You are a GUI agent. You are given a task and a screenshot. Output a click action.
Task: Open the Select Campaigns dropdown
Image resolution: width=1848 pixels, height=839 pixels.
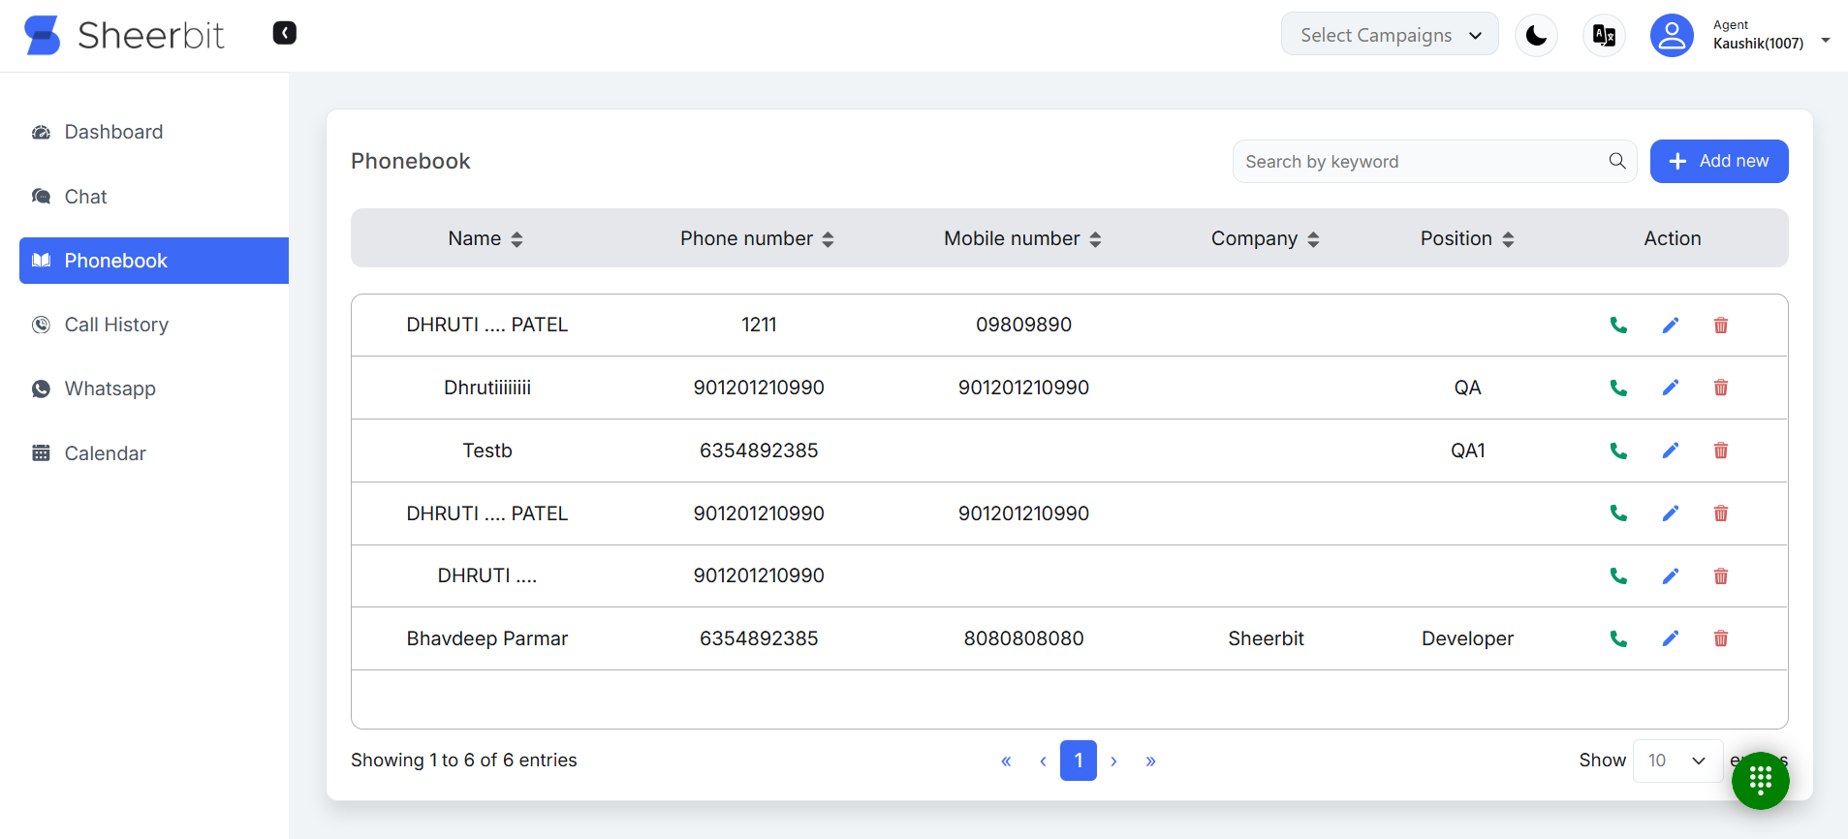point(1389,35)
